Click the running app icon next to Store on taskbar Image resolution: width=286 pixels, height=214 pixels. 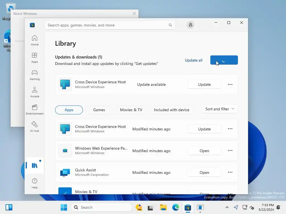(200, 207)
